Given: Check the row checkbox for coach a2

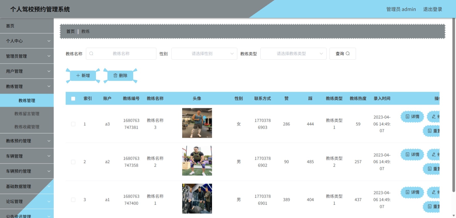Looking at the screenshot, I should (73, 162).
